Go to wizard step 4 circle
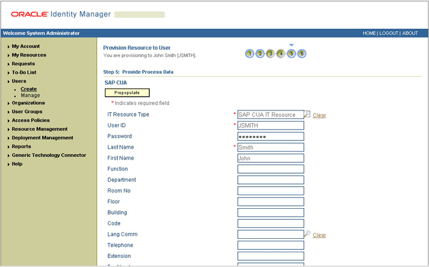429x267 pixels. pyautogui.click(x=281, y=53)
